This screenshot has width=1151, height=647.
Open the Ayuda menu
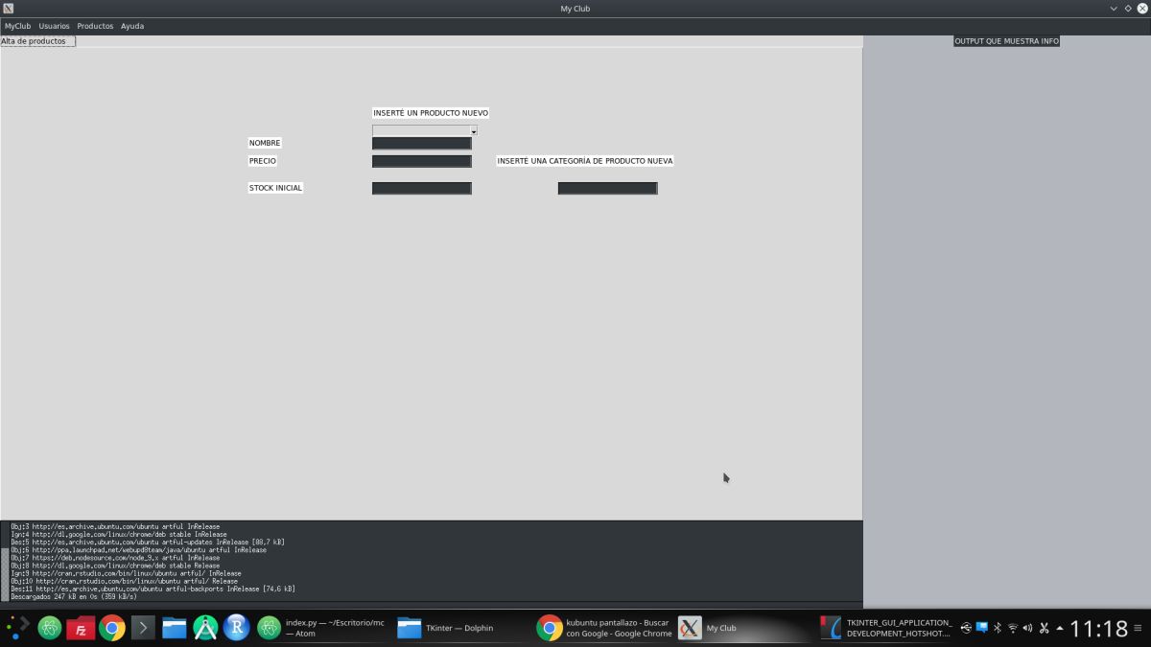click(132, 26)
